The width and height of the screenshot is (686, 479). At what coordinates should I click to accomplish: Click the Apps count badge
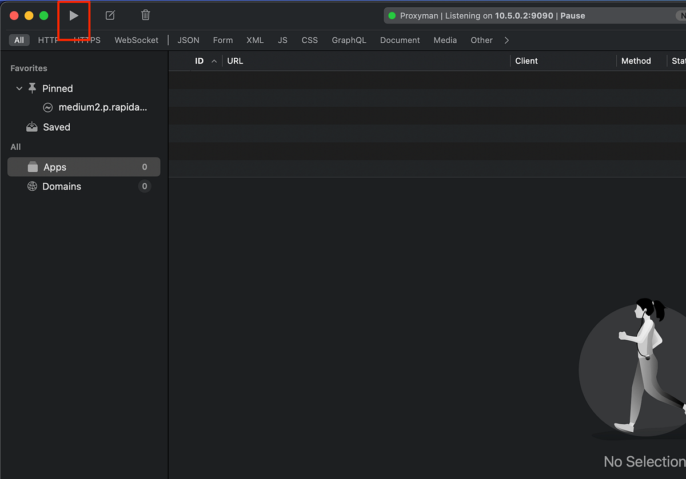coord(145,167)
